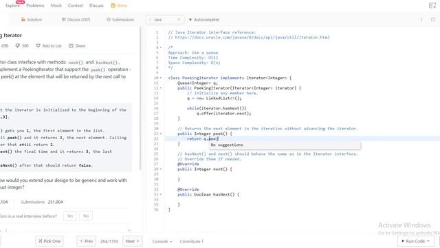This screenshot has width=440, height=248.
Task: Answer No to real interview question
Action: (86, 216)
